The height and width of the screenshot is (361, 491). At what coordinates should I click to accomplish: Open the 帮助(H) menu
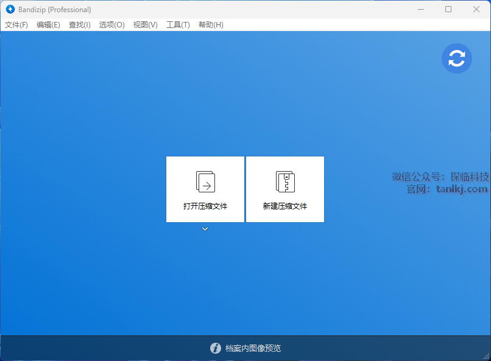tap(211, 25)
